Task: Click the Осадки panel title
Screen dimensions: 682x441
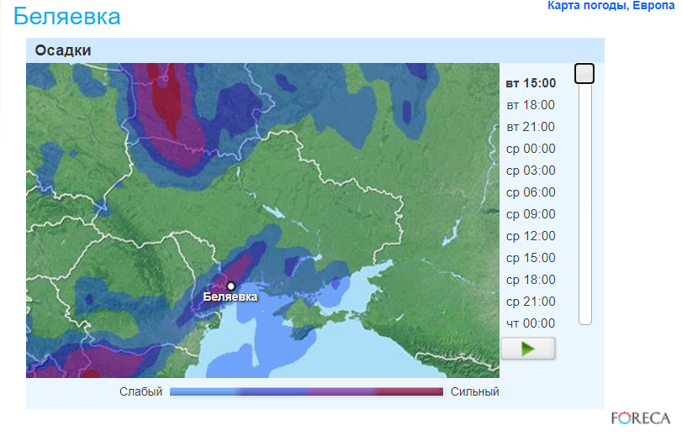Action: [63, 50]
